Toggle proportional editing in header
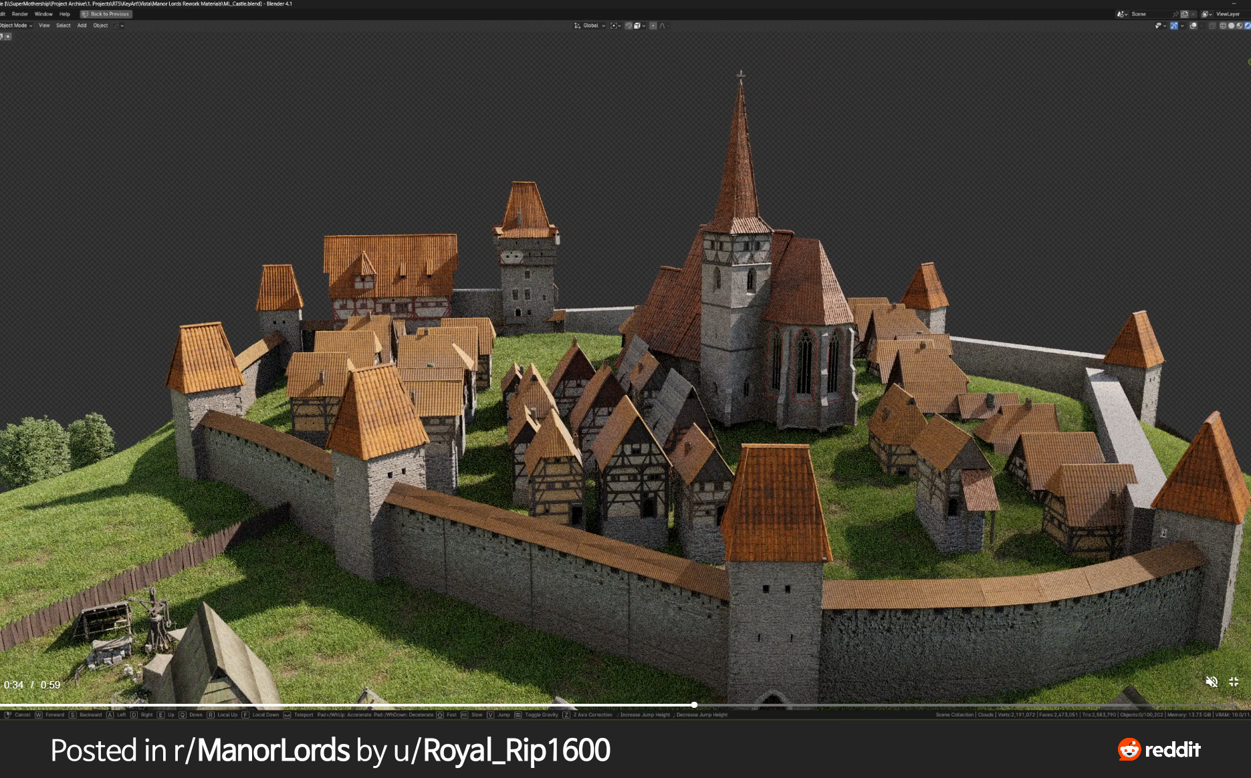 tap(653, 25)
